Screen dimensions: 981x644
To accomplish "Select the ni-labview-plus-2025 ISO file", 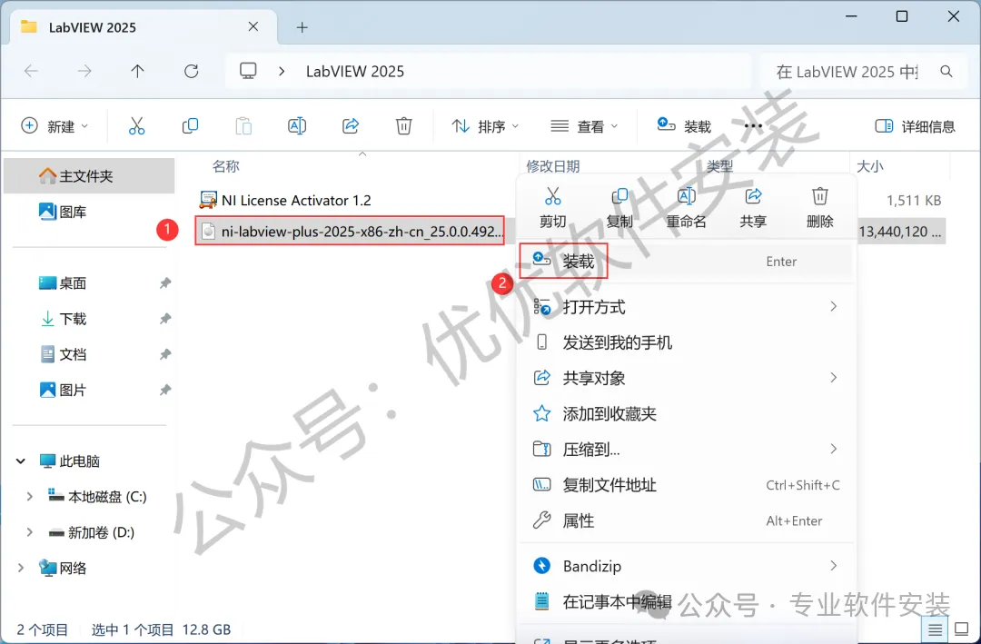I will 350,232.
